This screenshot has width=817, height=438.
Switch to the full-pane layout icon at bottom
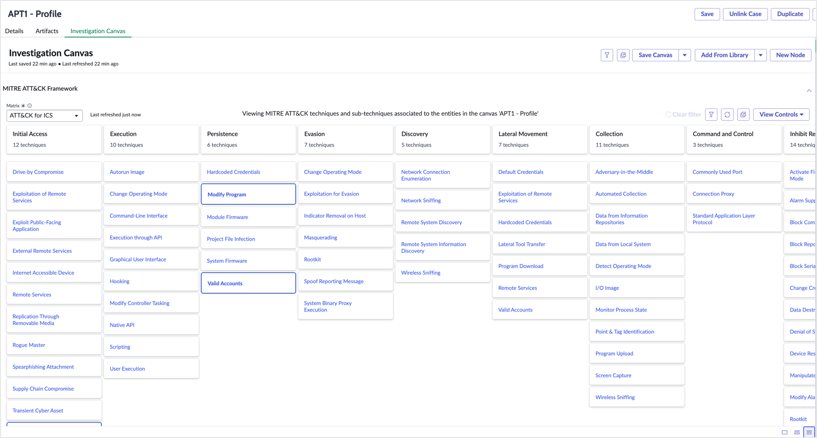click(785, 432)
